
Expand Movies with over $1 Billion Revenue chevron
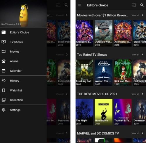[142, 15]
